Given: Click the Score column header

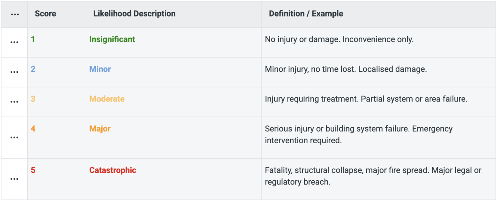Looking at the screenshot, I should click(45, 14).
